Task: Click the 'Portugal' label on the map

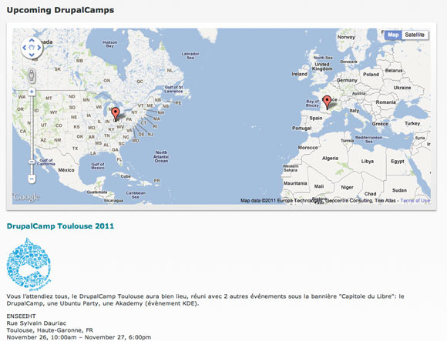Action: click(301, 129)
